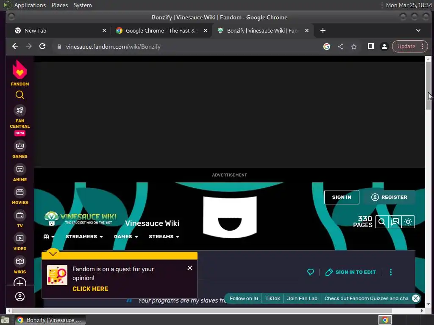Open the Fandom sidebar search icon

19,95
